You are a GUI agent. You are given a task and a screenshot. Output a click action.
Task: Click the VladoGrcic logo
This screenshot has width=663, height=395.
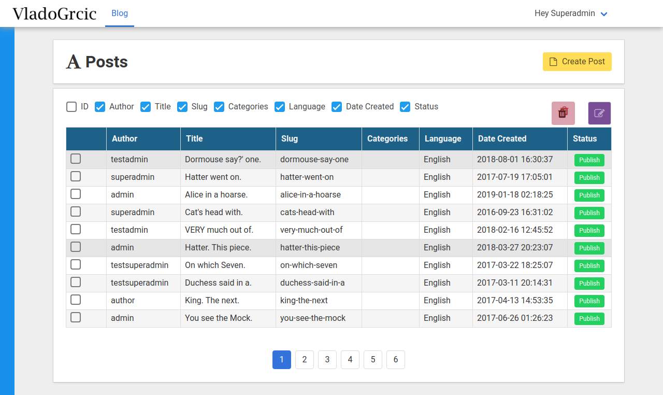54,13
